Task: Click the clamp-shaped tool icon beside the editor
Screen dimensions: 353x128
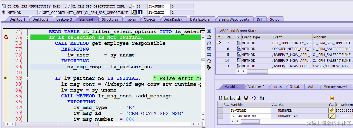Action: (209, 67)
